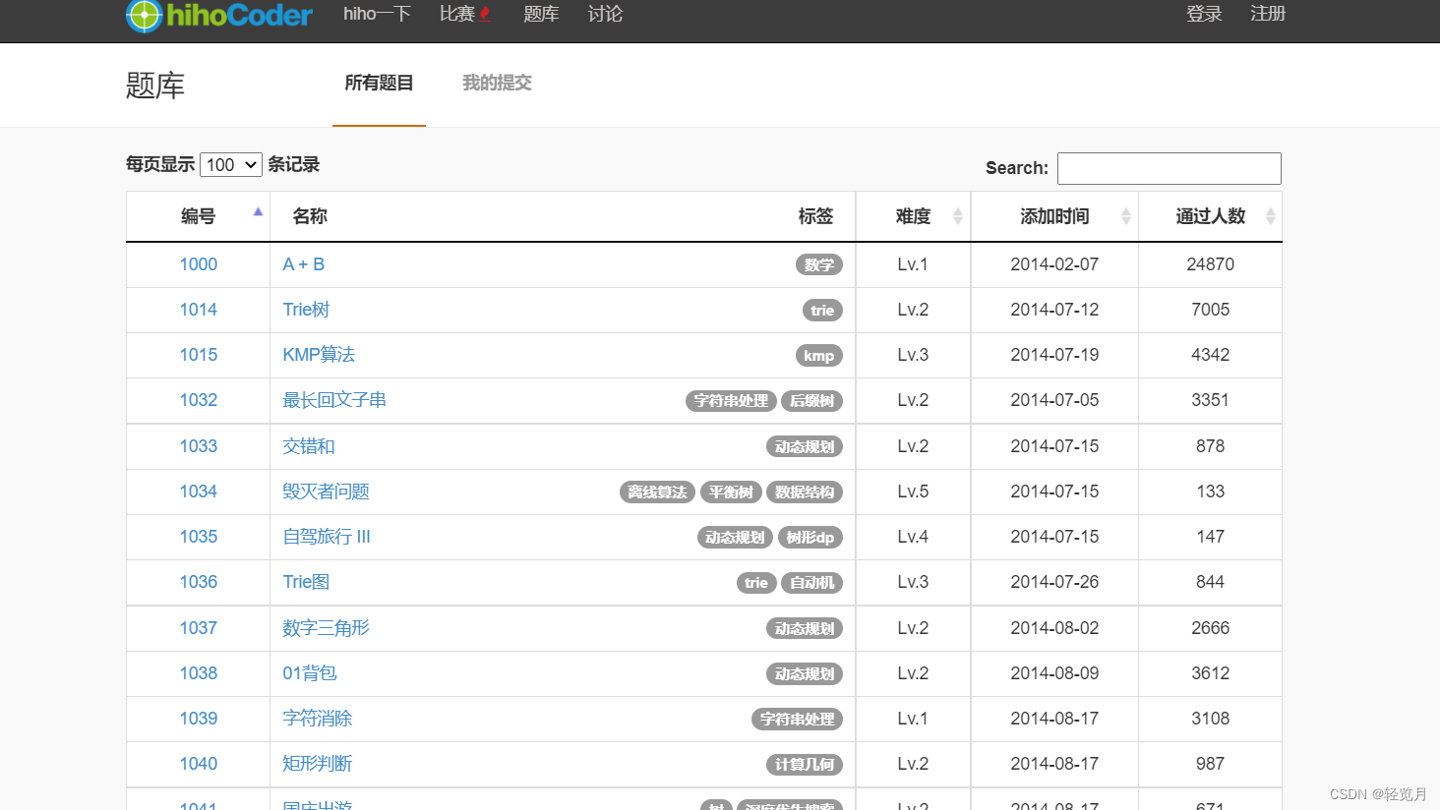Open 题库 from the top navigation
The height and width of the screenshot is (810, 1440).
pyautogui.click(x=541, y=14)
